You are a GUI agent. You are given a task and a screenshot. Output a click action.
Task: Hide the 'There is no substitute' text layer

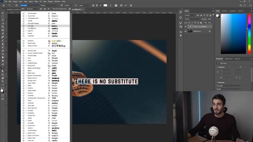click(185, 27)
